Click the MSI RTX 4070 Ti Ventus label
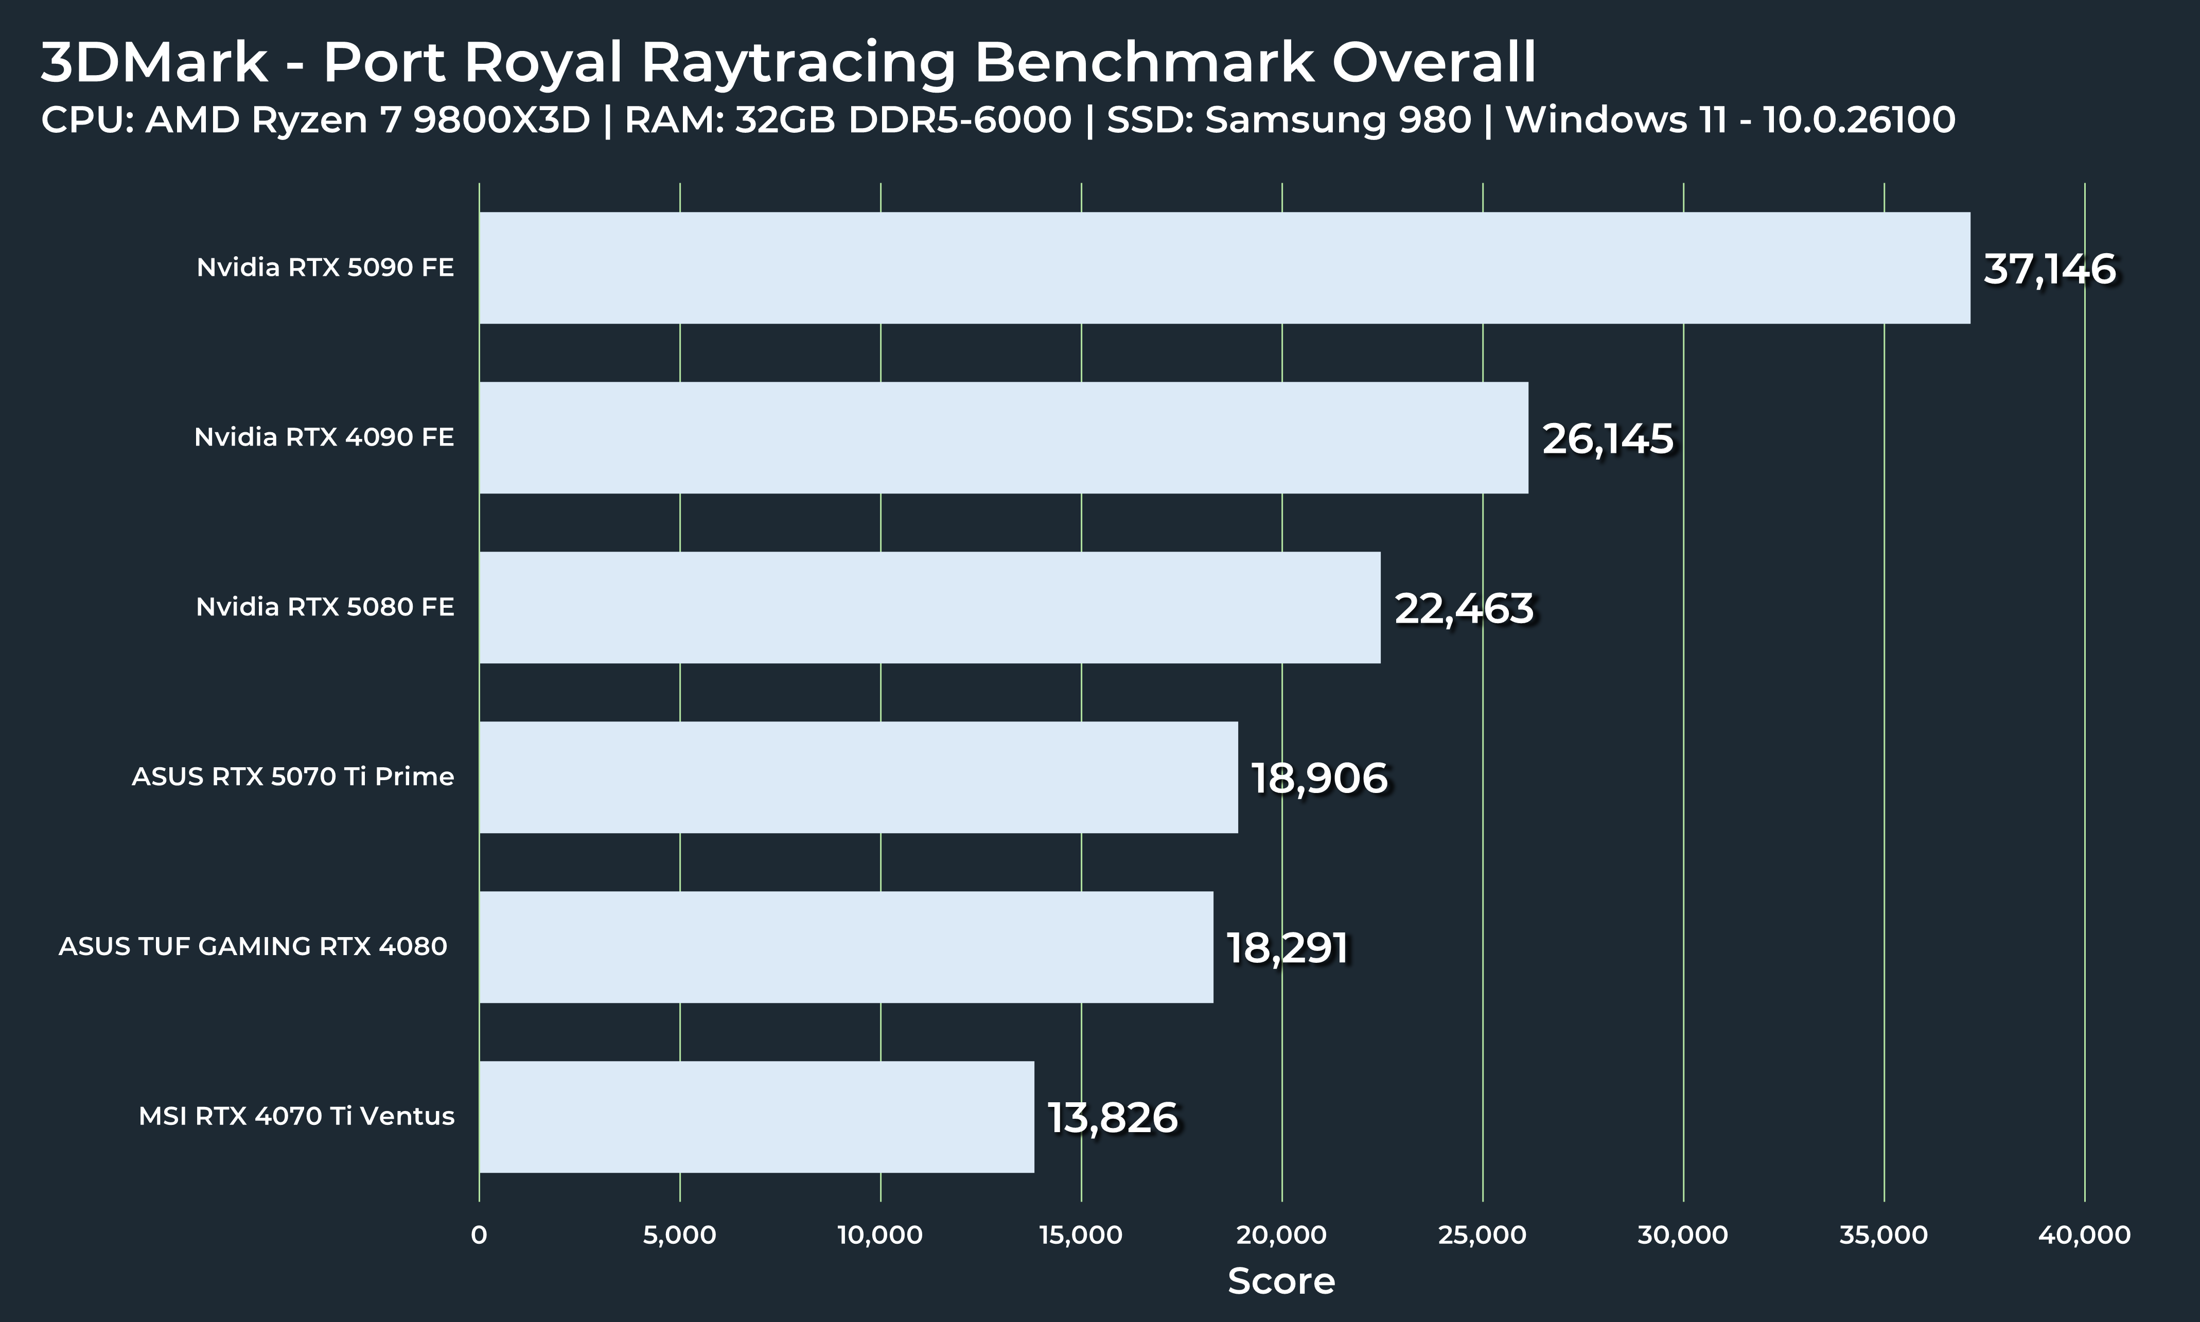Viewport: 2200px width, 1322px height. [296, 1116]
